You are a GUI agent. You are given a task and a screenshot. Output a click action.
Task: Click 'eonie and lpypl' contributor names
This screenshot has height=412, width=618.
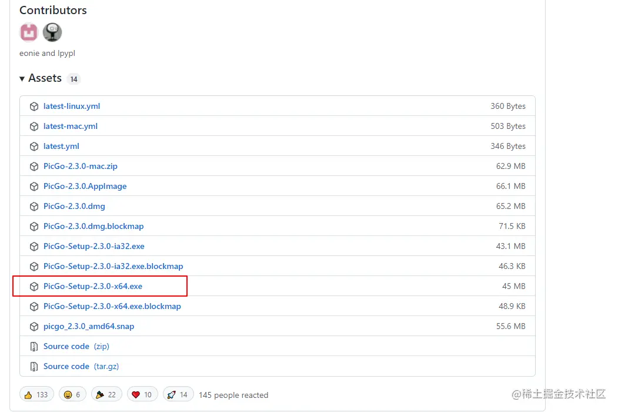47,54
